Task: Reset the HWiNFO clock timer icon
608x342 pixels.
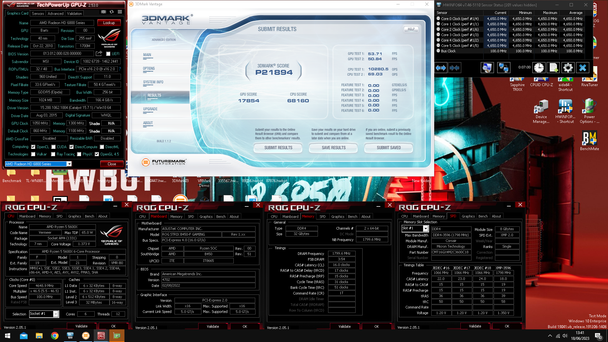Action: (x=539, y=68)
